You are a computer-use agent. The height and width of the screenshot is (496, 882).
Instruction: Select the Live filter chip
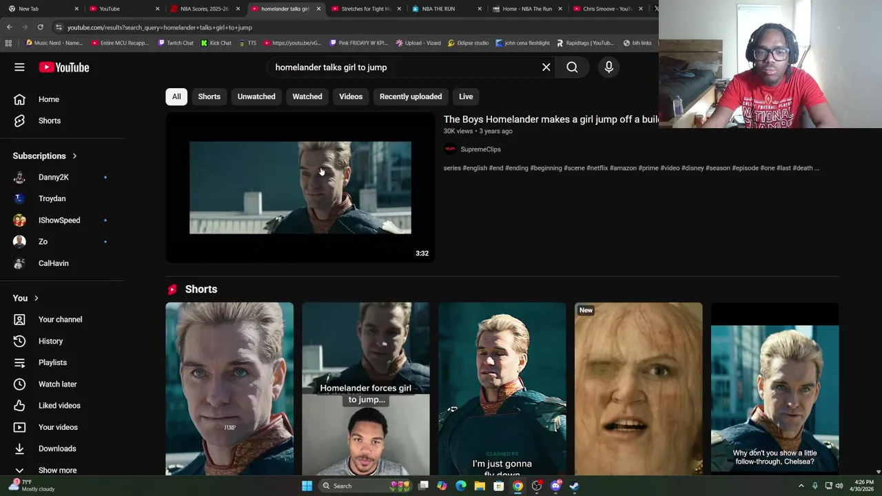[x=466, y=96]
